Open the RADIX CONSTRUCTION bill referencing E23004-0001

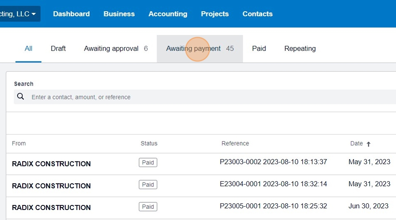[x=201, y=186]
